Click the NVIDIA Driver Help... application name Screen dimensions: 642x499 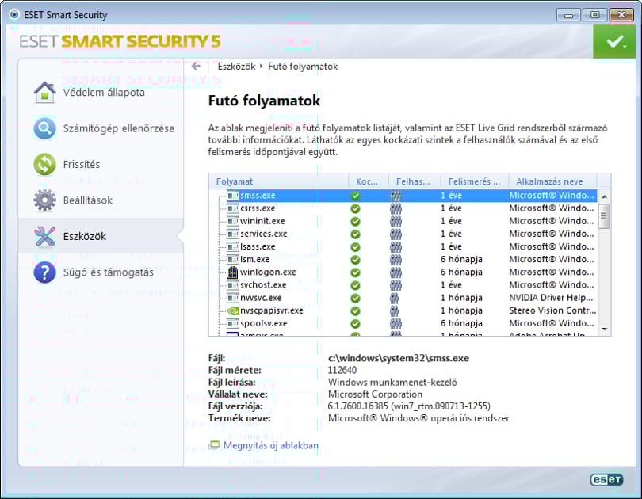(551, 298)
